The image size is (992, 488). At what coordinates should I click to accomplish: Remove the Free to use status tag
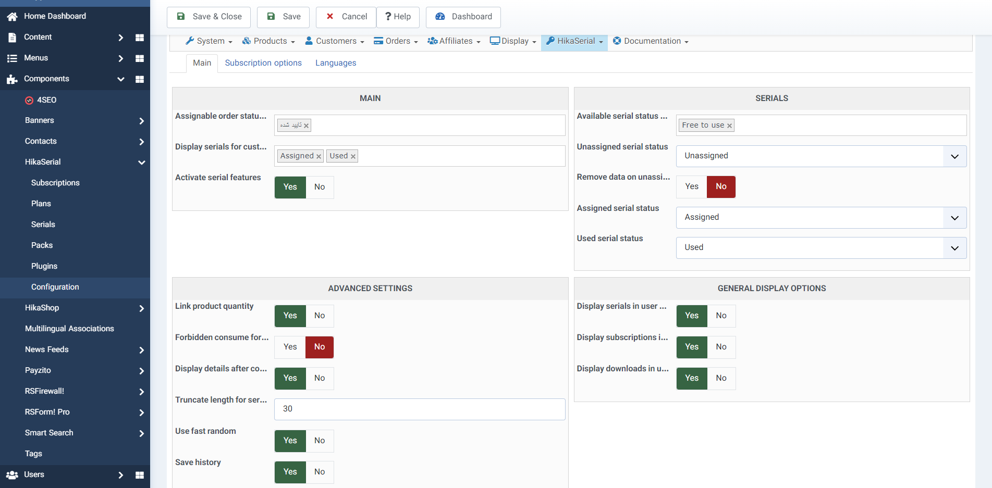coord(729,126)
